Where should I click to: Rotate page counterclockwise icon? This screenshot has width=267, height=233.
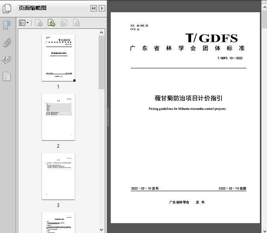point(64,23)
